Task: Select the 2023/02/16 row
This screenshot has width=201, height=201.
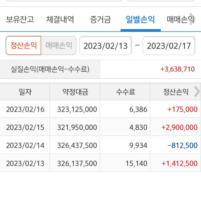Action: click(x=100, y=109)
